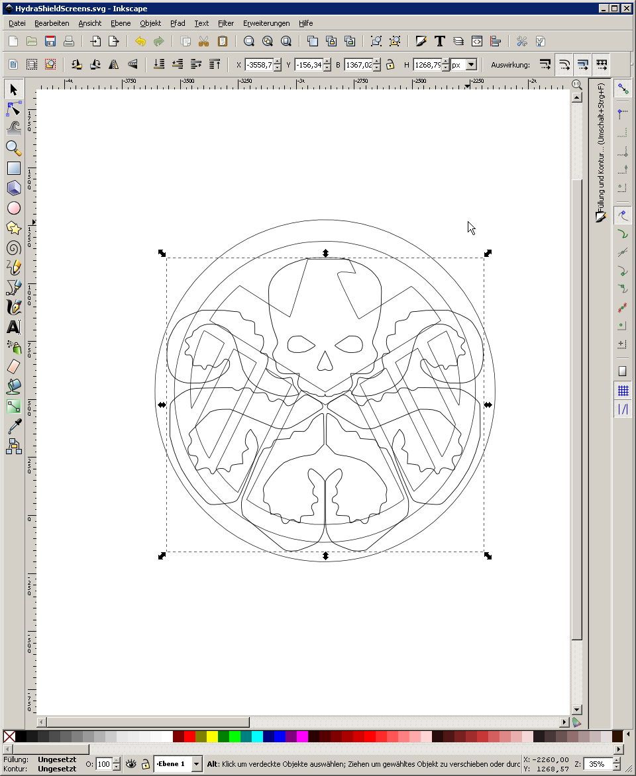The height and width of the screenshot is (776, 636).
Task: Toggle layer visibility eye icon
Action: 131,764
